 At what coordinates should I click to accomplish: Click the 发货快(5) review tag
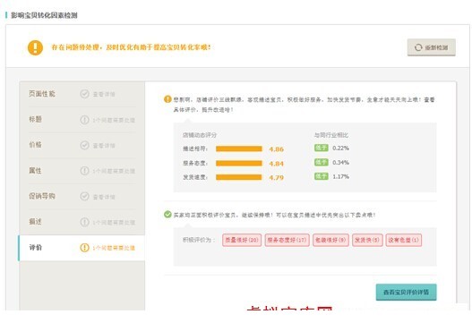[367, 240]
